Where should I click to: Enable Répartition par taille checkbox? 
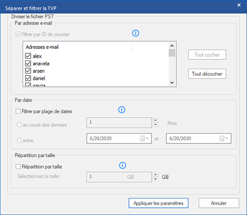point(18,167)
